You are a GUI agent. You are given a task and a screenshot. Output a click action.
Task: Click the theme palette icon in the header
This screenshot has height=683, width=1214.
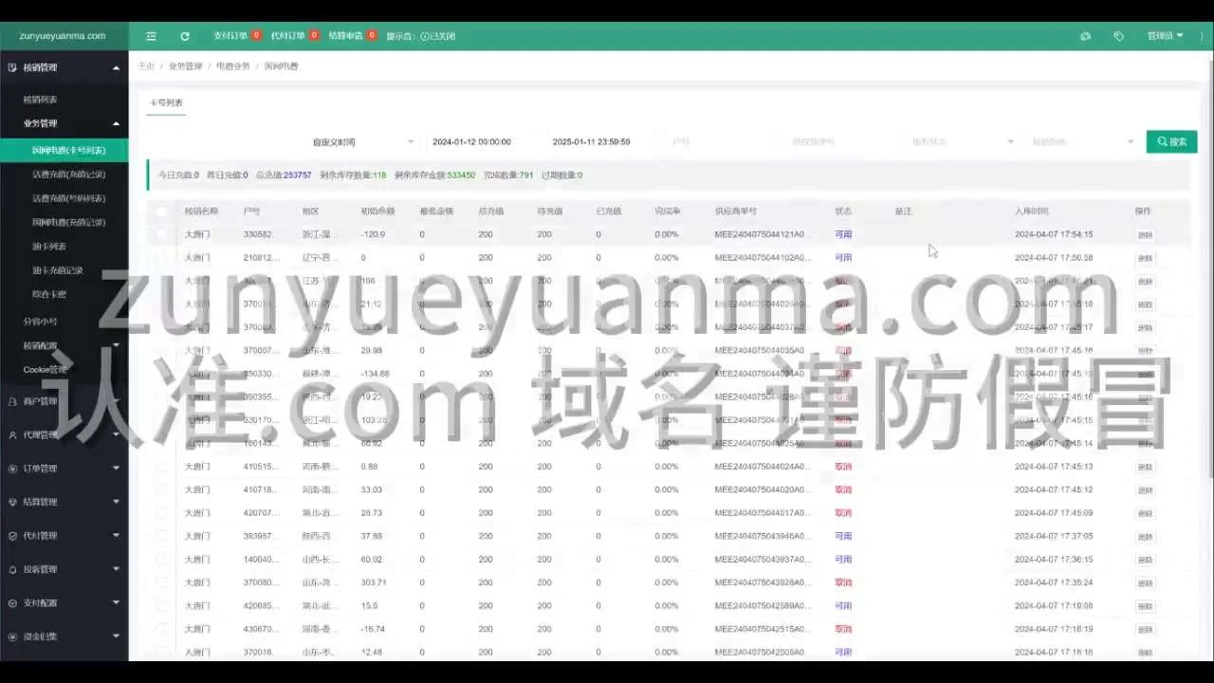pyautogui.click(x=1086, y=36)
